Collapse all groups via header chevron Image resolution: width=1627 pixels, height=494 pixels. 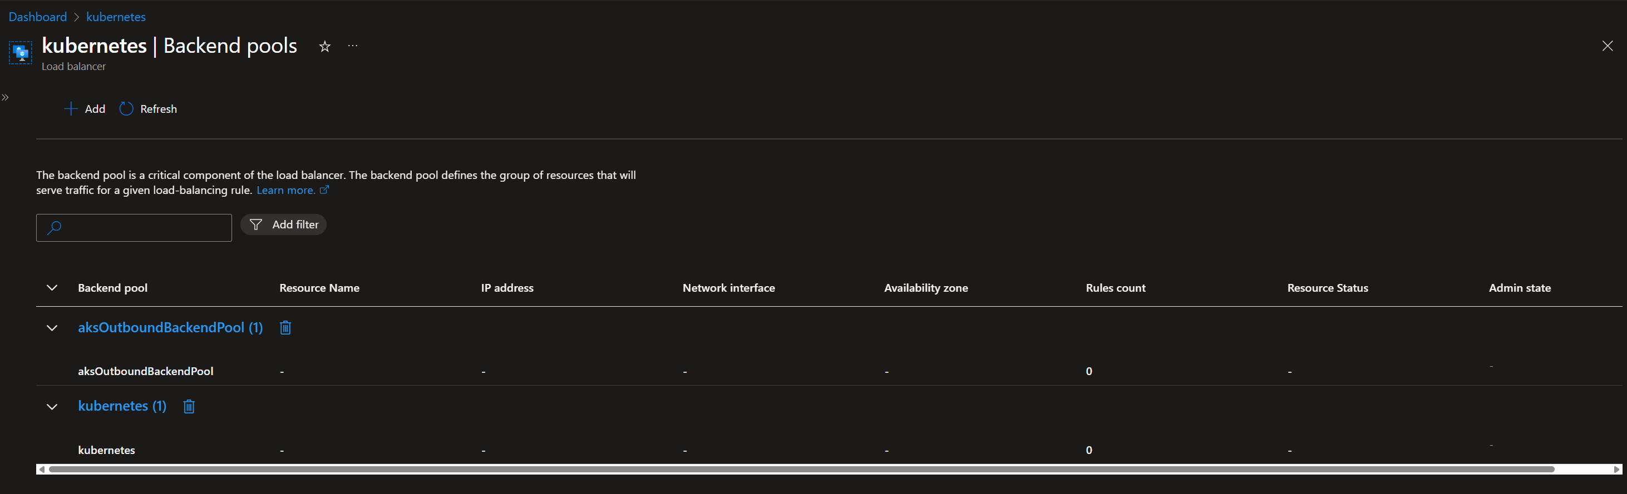click(x=52, y=288)
